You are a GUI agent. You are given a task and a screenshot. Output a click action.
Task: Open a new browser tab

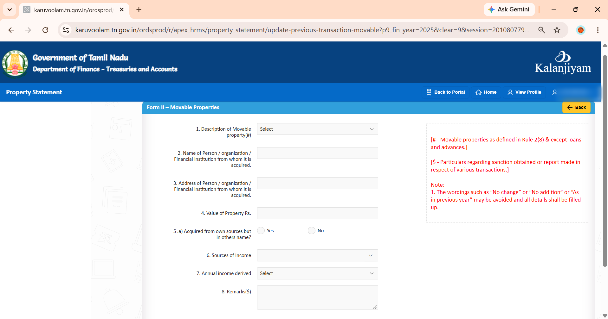tap(139, 9)
